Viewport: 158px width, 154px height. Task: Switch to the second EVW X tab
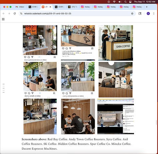click(59, 7)
